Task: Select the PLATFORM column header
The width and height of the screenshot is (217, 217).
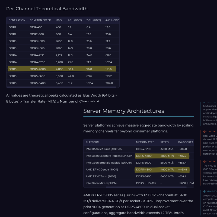Action: pyautogui.click(x=92, y=142)
